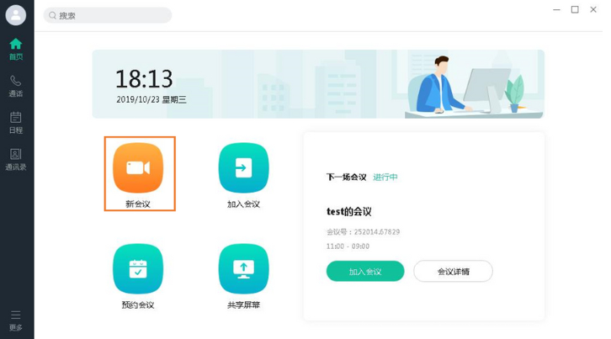The width and height of the screenshot is (611, 339).
Task: Click the 18:13 clock display
Action: point(144,79)
